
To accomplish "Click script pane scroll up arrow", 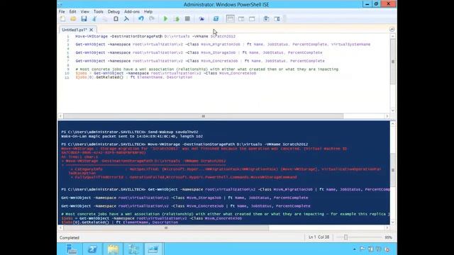I will pyautogui.click(x=392, y=36).
